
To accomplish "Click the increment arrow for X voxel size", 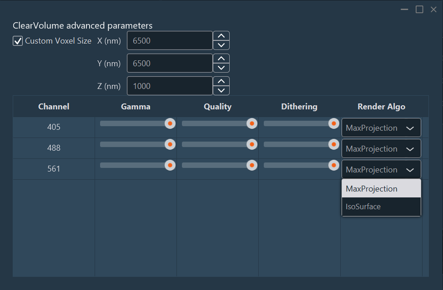I will (x=221, y=36).
